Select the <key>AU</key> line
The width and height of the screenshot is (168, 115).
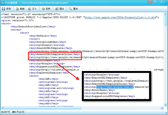point(48,104)
